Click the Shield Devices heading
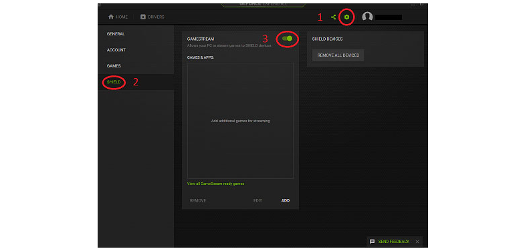Screen dimensions: 525x251 pyautogui.click(x=327, y=39)
